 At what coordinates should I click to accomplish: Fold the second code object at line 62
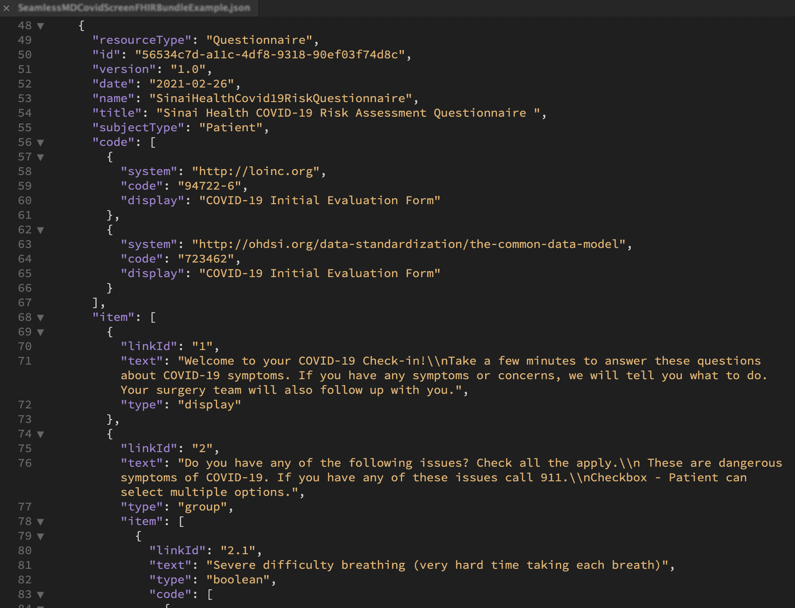[41, 230]
